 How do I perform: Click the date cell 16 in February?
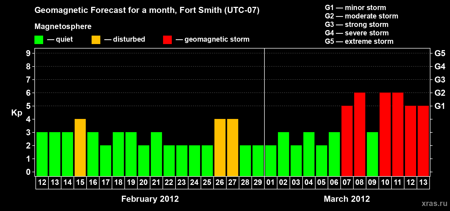pyautogui.click(x=93, y=183)
